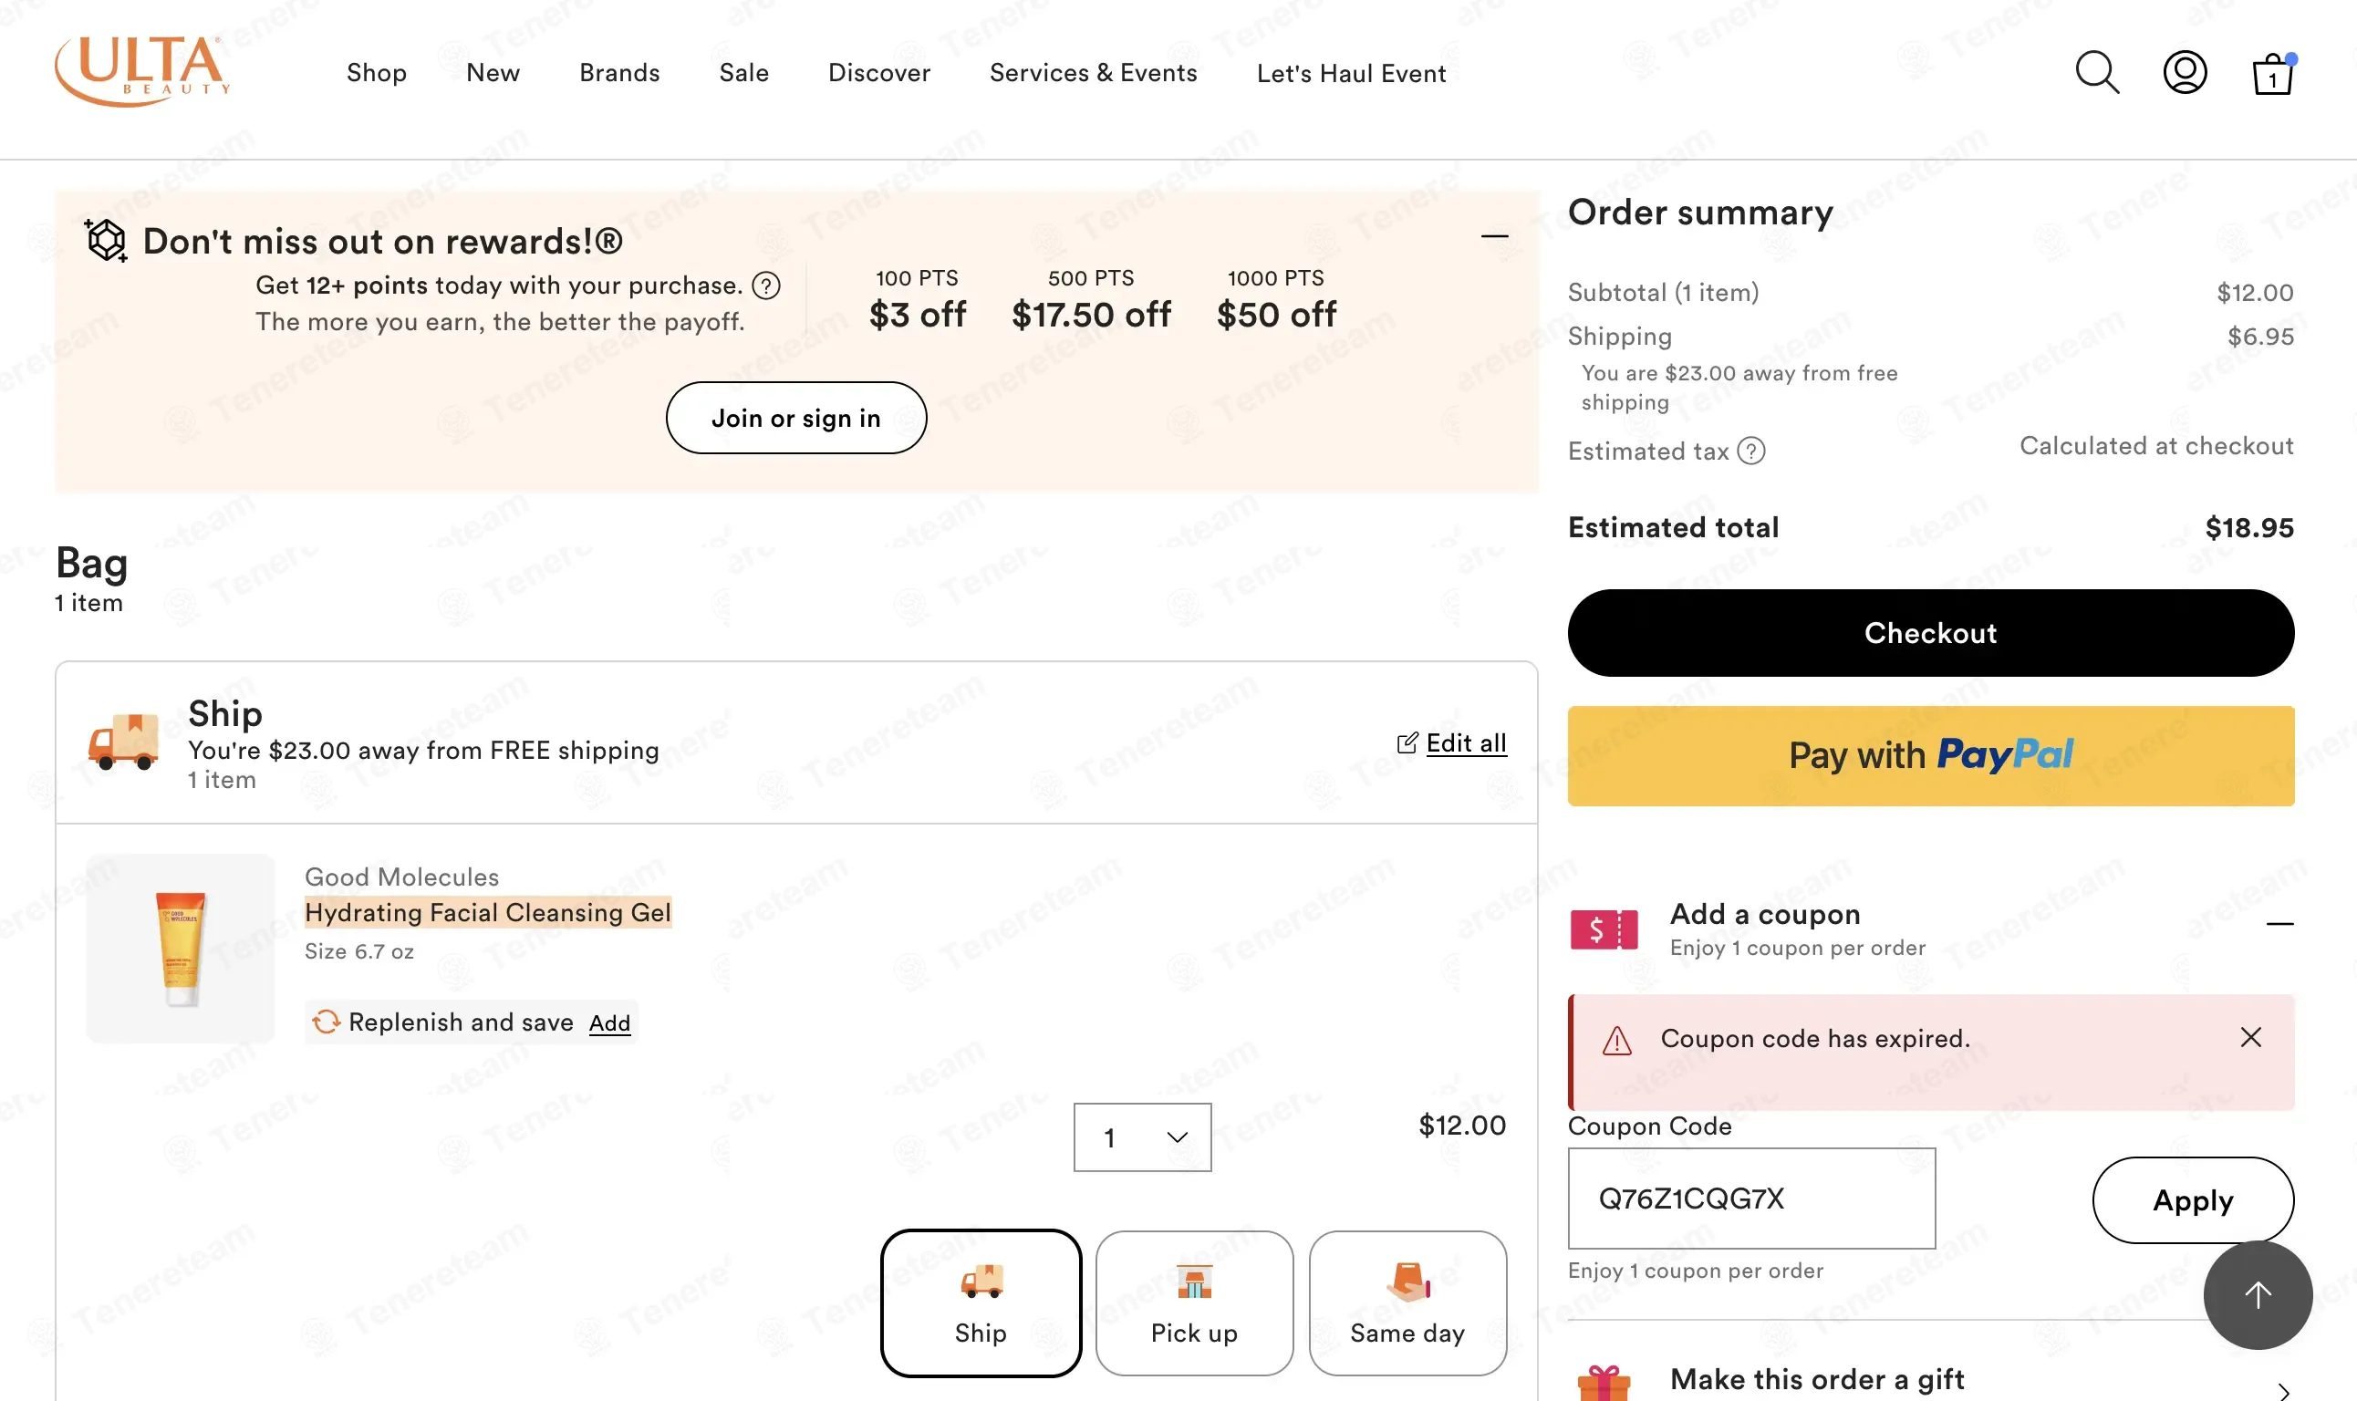Viewport: 2357px width, 1401px height.
Task: Click the rewards points help icon
Action: pyautogui.click(x=766, y=285)
